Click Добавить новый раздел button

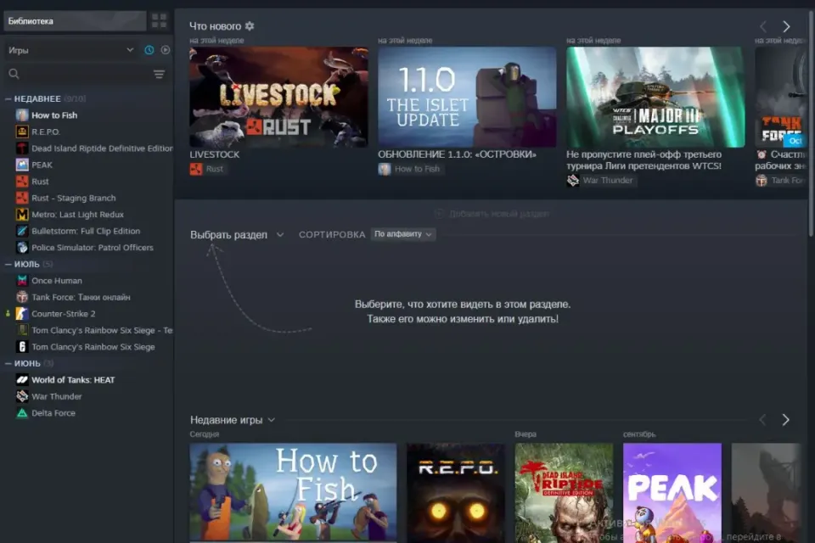pos(492,214)
